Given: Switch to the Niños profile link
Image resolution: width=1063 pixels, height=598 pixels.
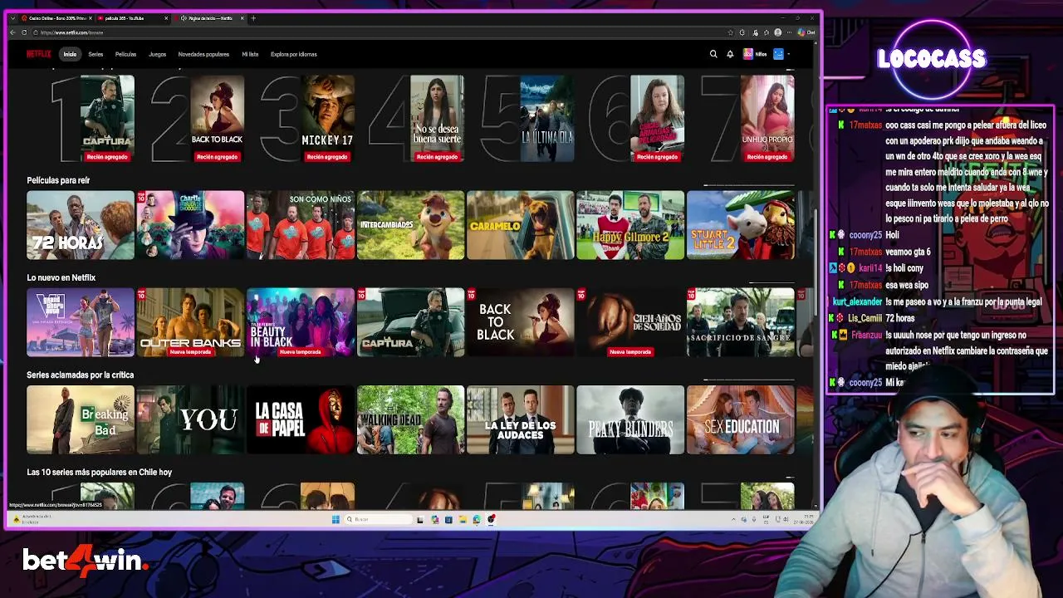Looking at the screenshot, I should coord(755,54).
